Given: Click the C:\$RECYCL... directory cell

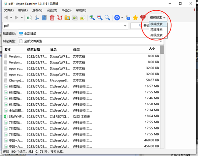Looking at the screenshot, I should click(x=59, y=117).
